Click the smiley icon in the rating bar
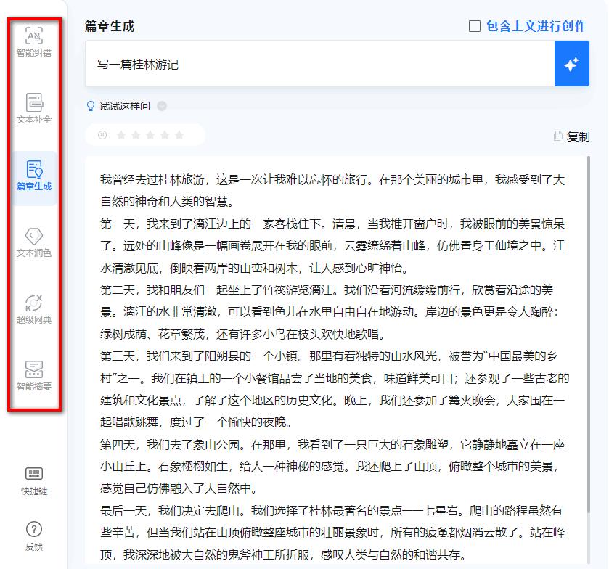This screenshot has height=569, width=609. click(102, 135)
